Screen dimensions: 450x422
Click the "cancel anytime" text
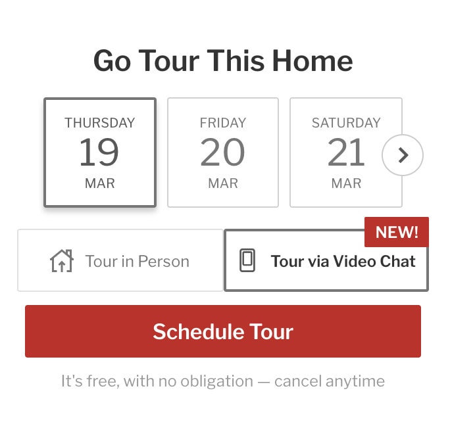point(329,381)
